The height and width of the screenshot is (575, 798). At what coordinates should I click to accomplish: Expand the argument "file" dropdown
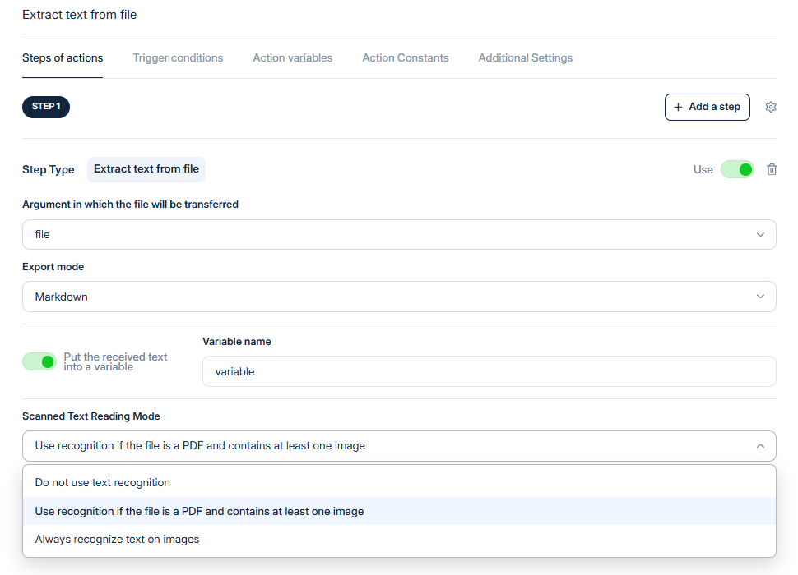[x=399, y=234]
